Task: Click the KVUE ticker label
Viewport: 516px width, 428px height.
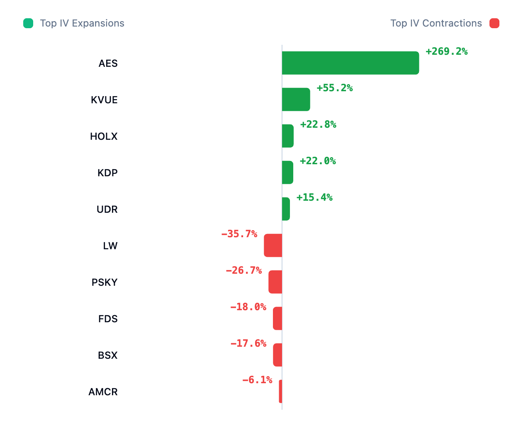Action: 104,100
